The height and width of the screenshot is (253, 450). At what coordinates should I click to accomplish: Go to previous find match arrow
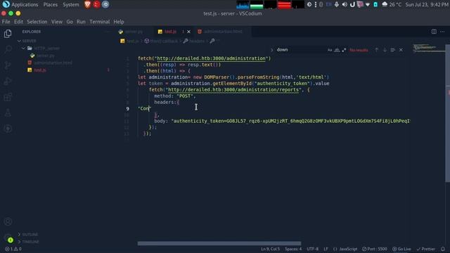377,50
